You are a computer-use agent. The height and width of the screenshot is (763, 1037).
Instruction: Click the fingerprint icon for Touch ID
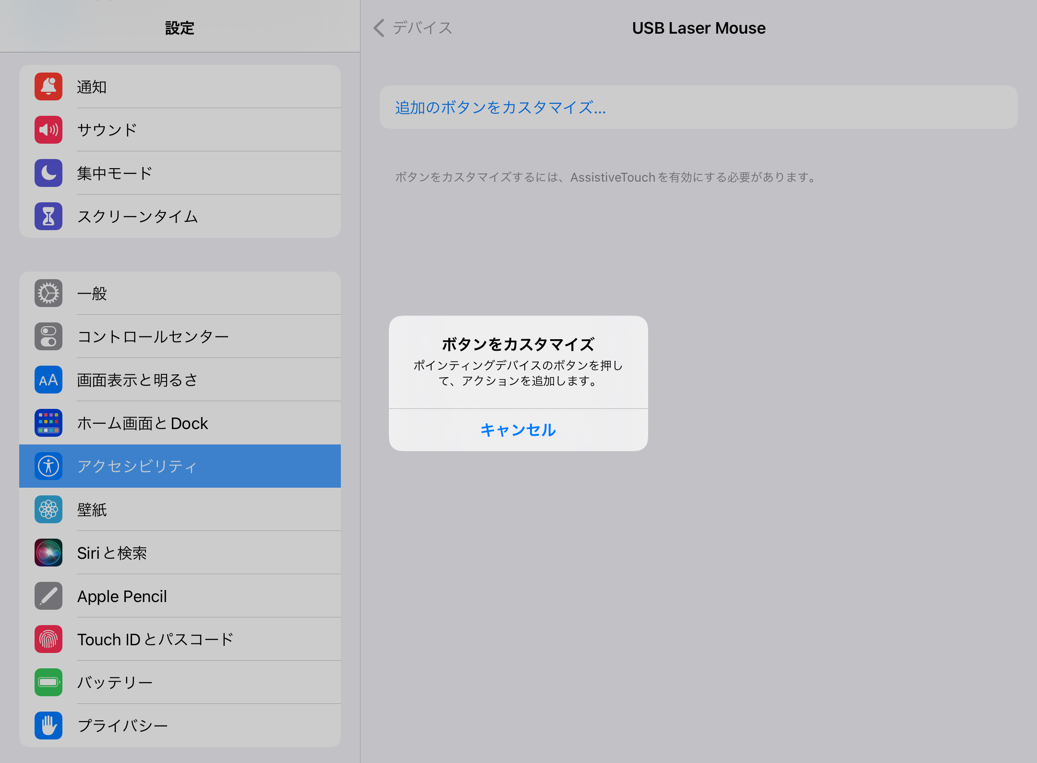(48, 639)
